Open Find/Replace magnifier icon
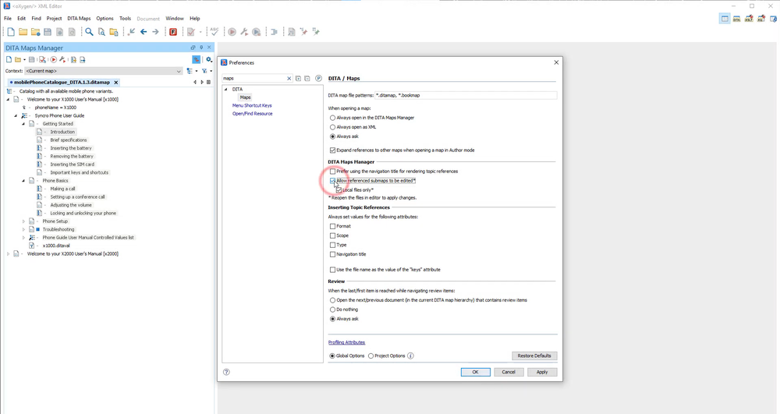780x414 pixels. [x=89, y=32]
